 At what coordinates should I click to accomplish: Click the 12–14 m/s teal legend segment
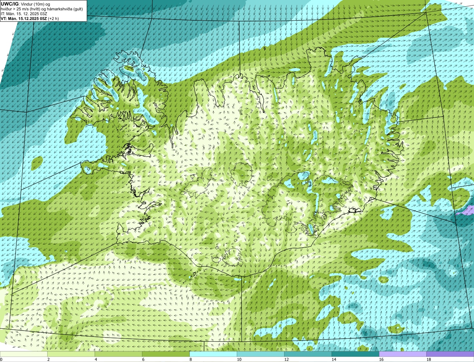tap(308, 354)
